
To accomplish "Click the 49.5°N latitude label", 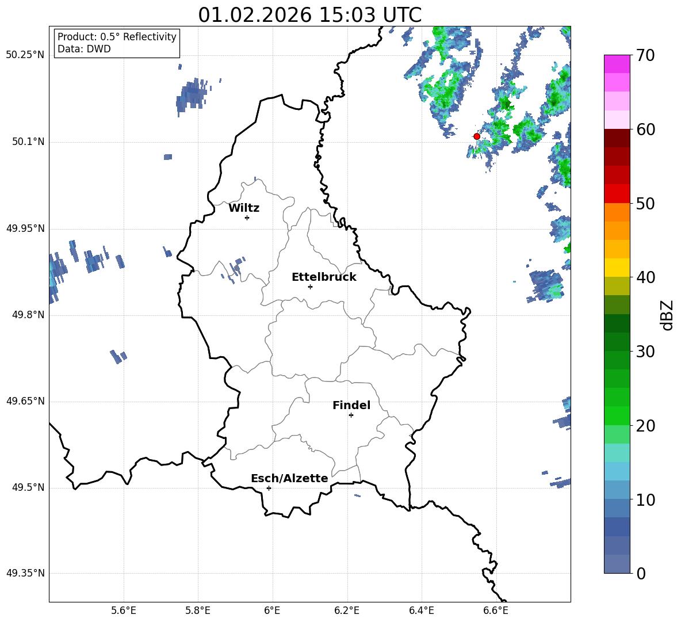I will point(28,487).
